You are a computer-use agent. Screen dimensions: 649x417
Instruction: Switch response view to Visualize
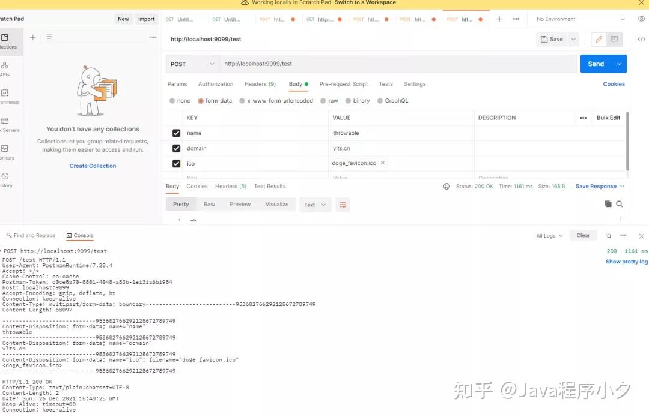pos(277,205)
